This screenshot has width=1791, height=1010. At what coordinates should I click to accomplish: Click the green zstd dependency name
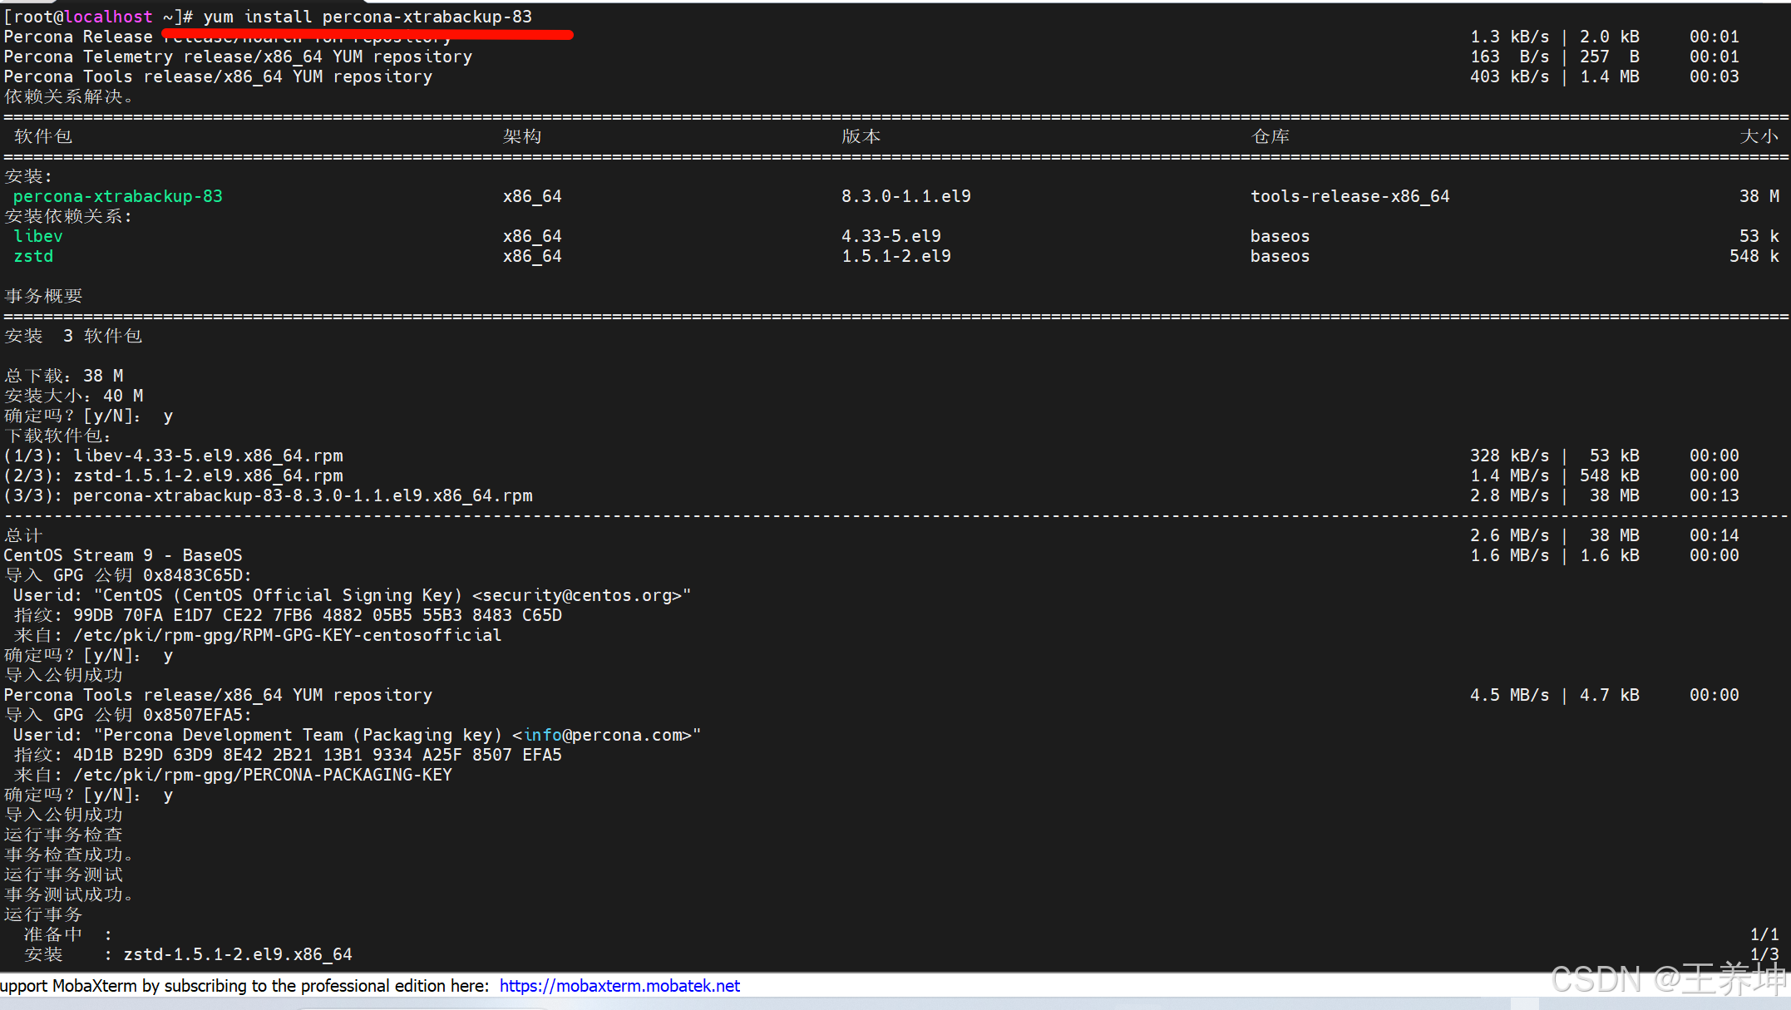pos(33,256)
